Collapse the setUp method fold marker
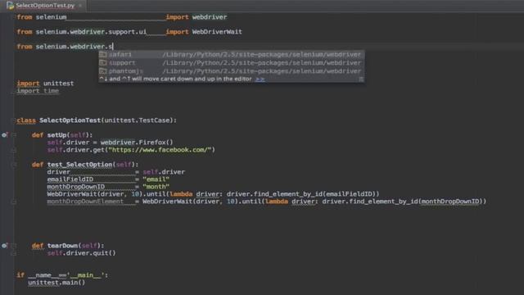 tap(14, 134)
